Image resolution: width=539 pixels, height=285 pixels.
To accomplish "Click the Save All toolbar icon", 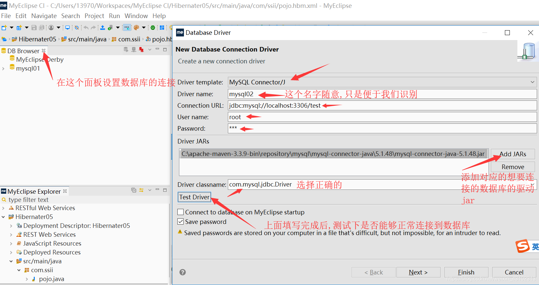I will click(42, 28).
